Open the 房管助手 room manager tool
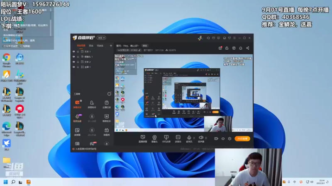This screenshot has width=332, height=186. point(92,104)
